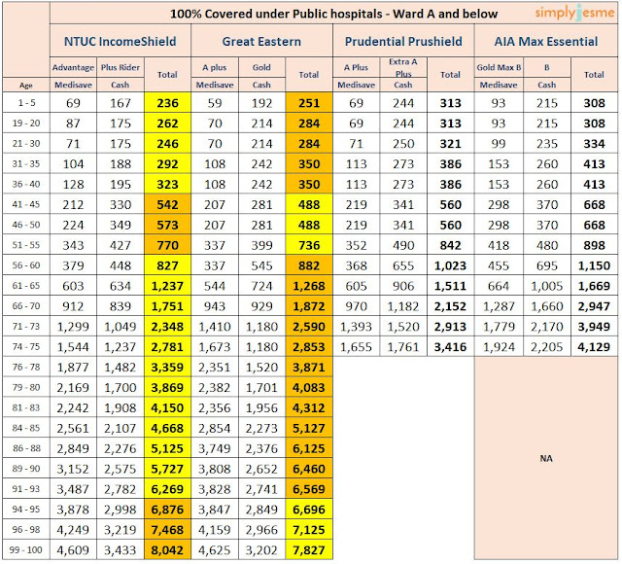
Task: Click the yellow Great Eastern total '7,827'
Action: click(309, 550)
